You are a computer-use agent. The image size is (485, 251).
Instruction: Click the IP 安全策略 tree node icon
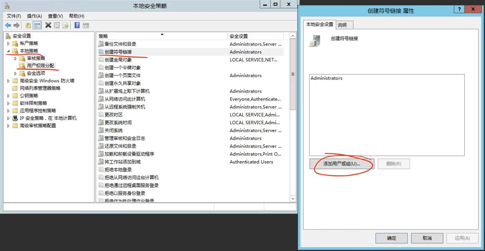[x=15, y=118]
